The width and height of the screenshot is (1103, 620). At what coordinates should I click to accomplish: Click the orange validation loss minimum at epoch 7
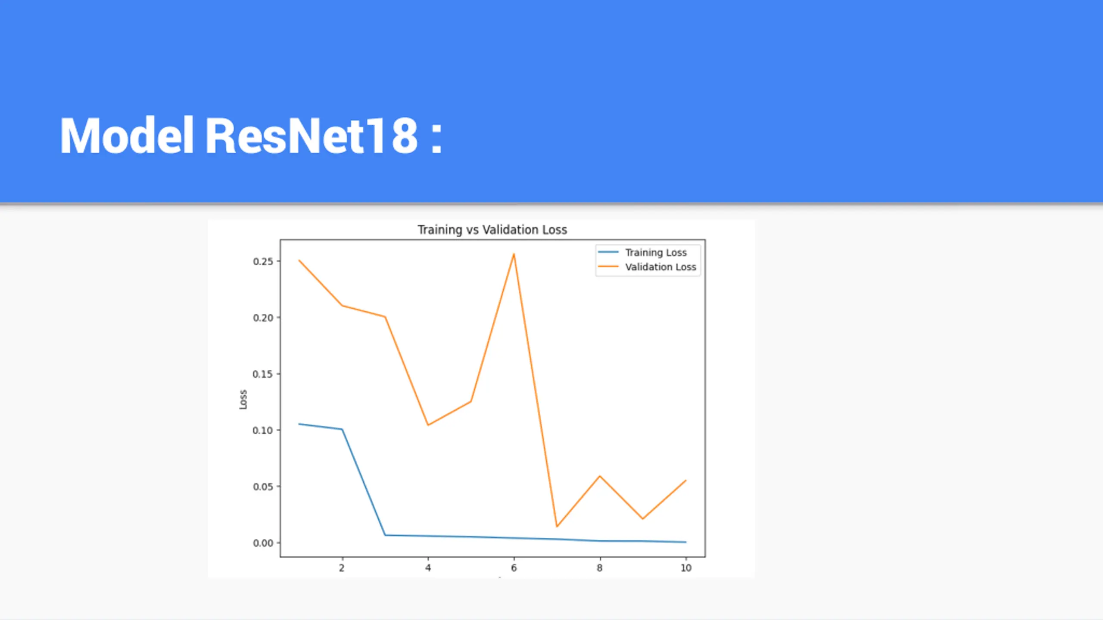coord(557,526)
